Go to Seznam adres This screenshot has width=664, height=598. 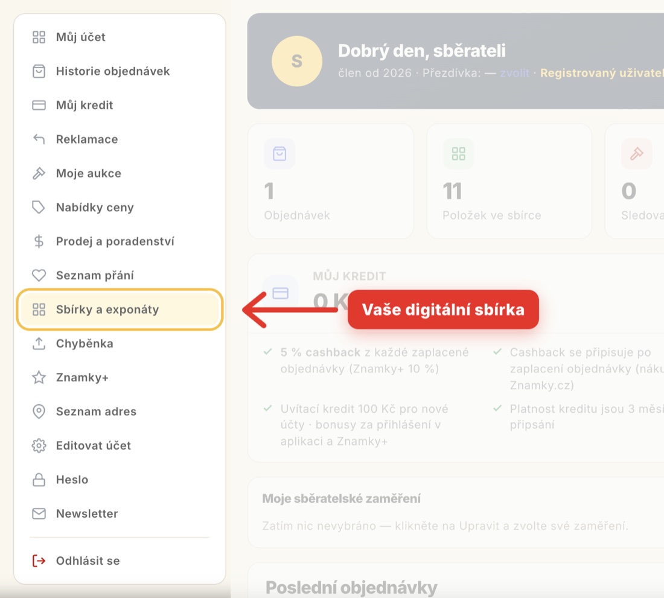tap(120, 412)
